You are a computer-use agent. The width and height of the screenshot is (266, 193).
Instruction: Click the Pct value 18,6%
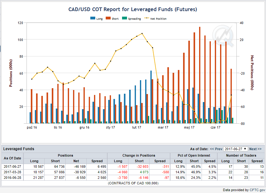180,178
